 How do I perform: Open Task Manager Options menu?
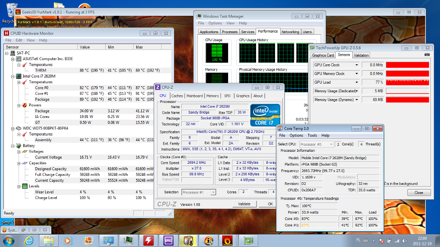tap(215, 23)
